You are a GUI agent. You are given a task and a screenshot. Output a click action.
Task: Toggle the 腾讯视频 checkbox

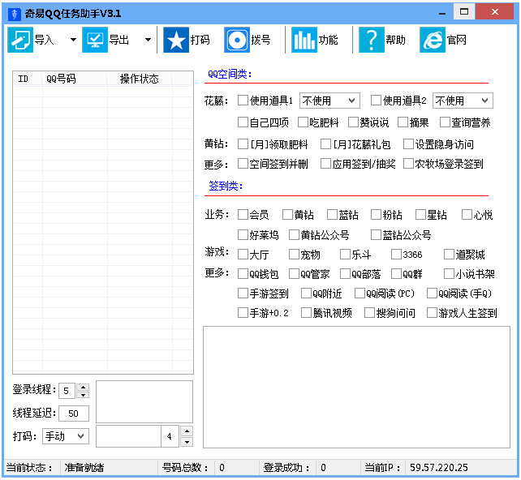tap(306, 313)
